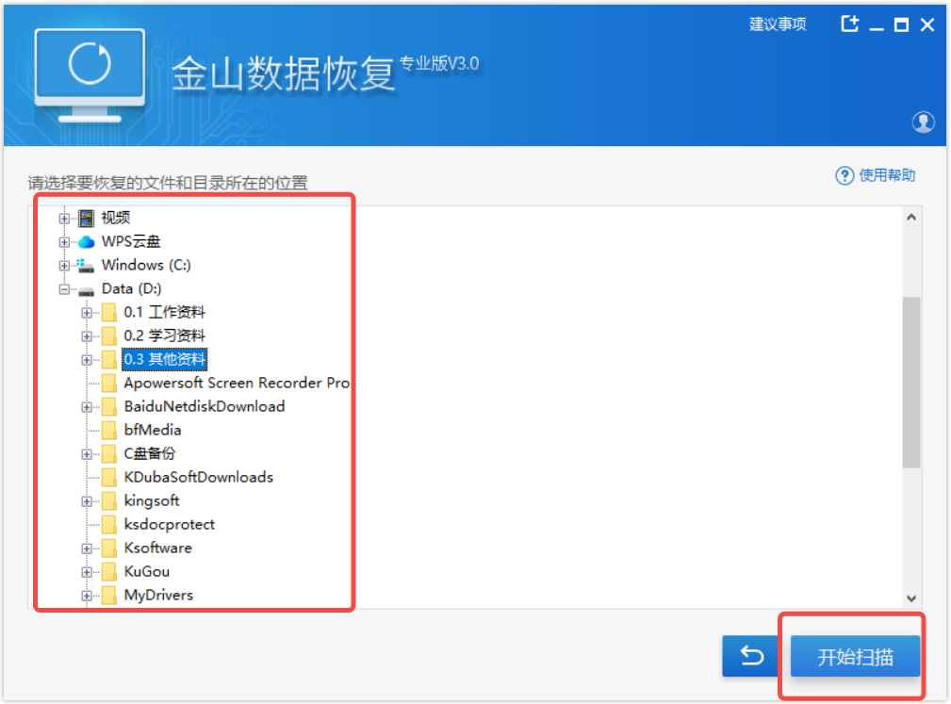Expand the Windows (C:) drive node
This screenshot has height=704, width=951.
pyautogui.click(x=64, y=266)
